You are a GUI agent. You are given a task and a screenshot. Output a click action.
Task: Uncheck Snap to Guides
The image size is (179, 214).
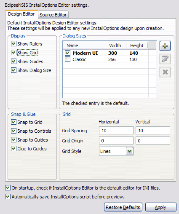13,140
